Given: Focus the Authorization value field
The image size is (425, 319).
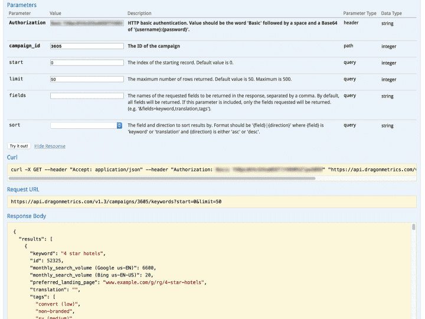Looking at the screenshot, I should (86, 24).
